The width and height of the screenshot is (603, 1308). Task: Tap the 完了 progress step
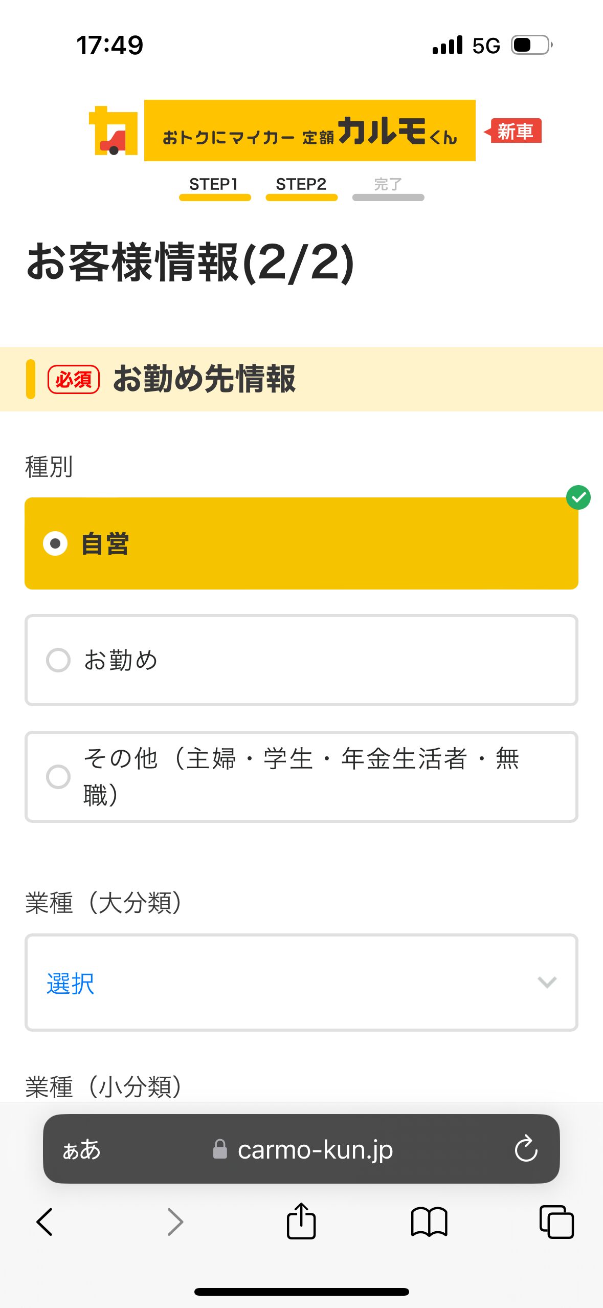[x=388, y=187]
